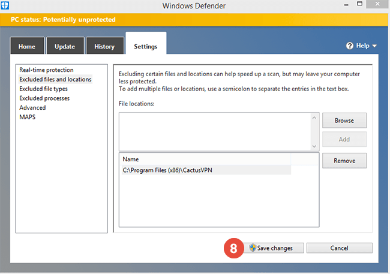Click inside the File locations text box

click(x=215, y=131)
